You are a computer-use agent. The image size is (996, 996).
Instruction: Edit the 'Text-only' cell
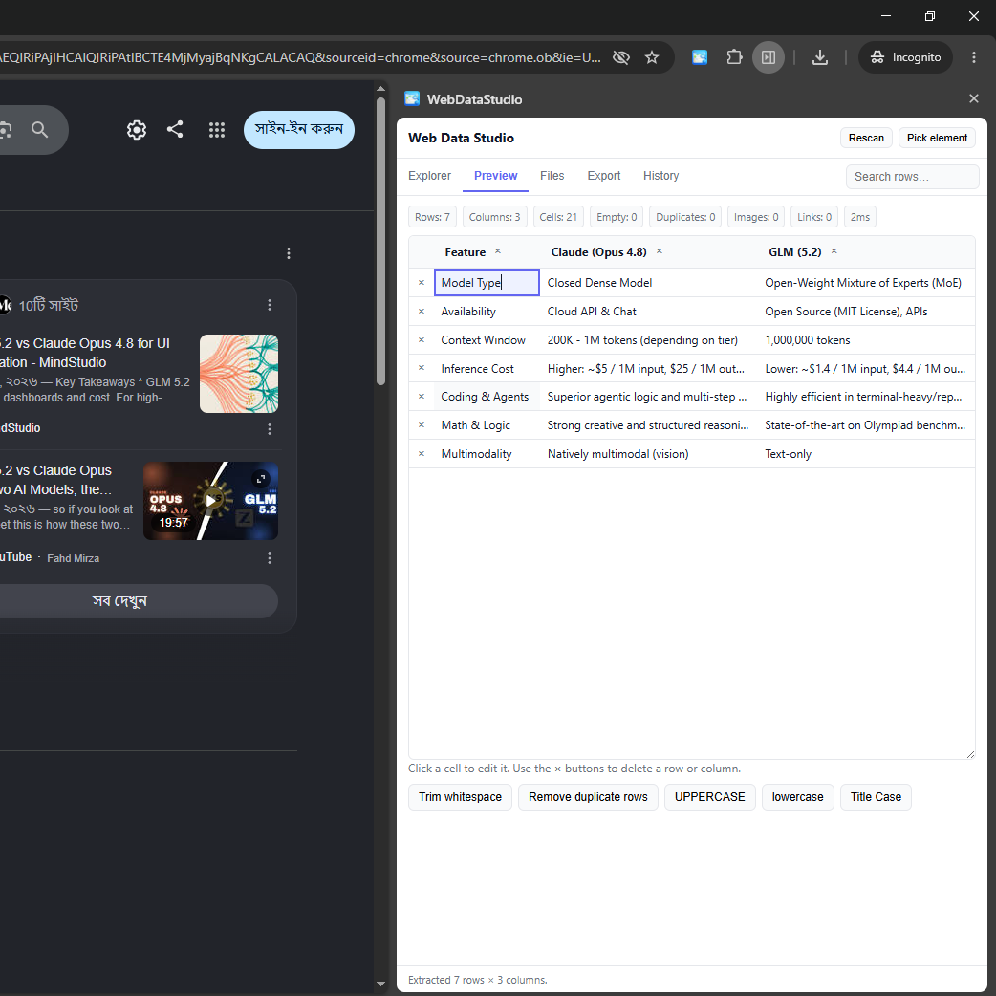[866, 453]
